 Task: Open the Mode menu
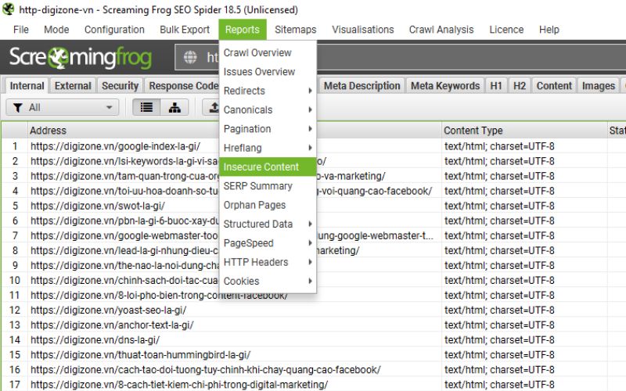coord(56,30)
